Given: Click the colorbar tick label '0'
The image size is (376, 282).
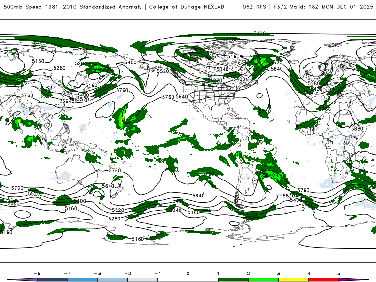Looking at the screenshot, I should point(188,274).
